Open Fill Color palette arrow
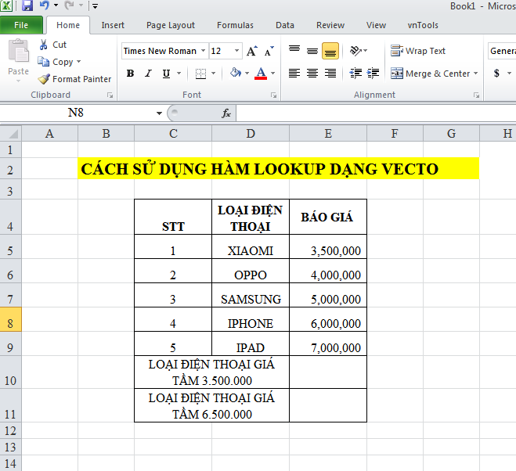Screen dimensions: 516x471 247,73
